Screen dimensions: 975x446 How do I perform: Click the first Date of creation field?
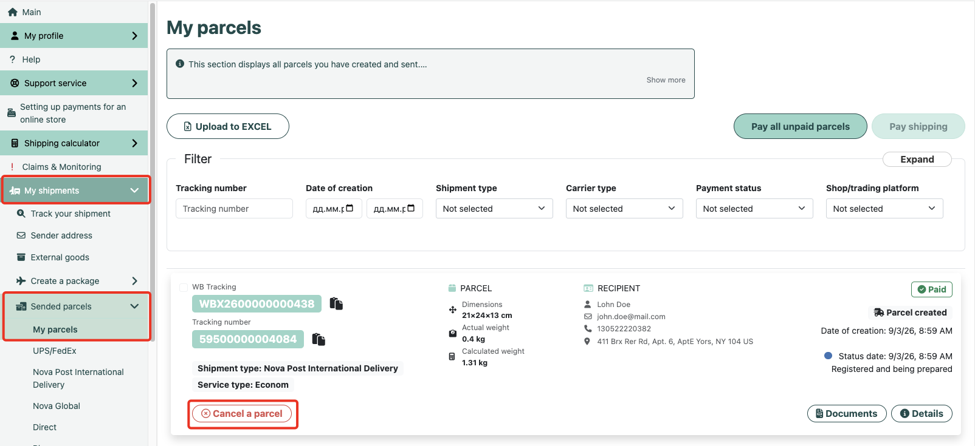334,209
